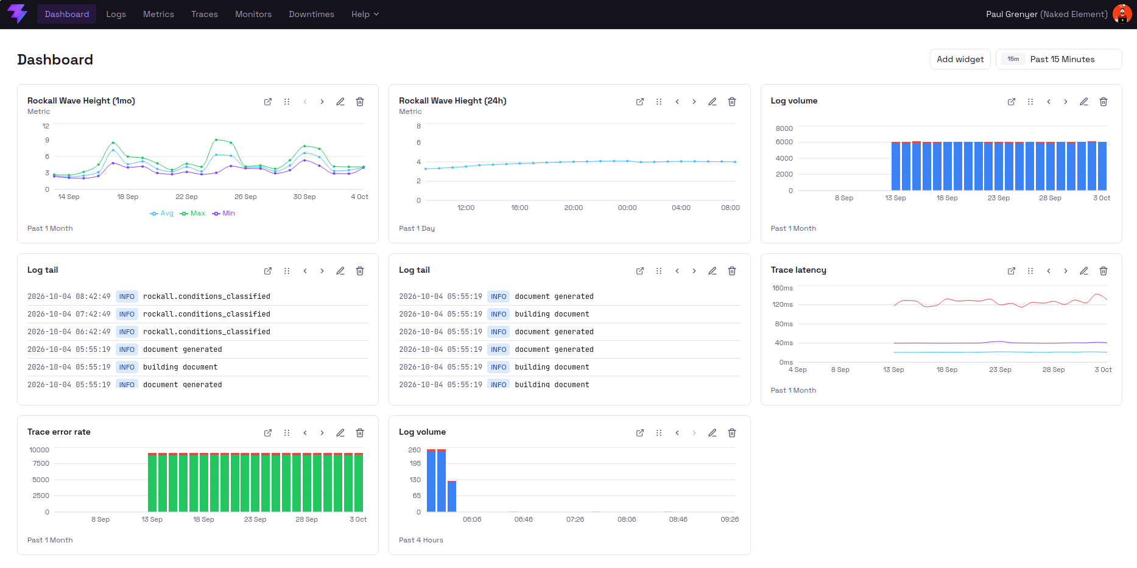Delete the Past 4 Hours Log volume widget
The width and height of the screenshot is (1137, 568).
point(732,433)
